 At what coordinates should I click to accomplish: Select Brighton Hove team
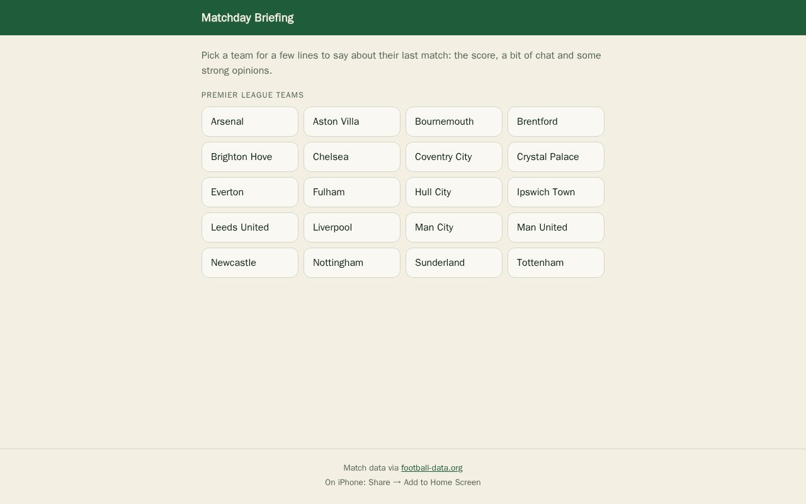(x=250, y=157)
